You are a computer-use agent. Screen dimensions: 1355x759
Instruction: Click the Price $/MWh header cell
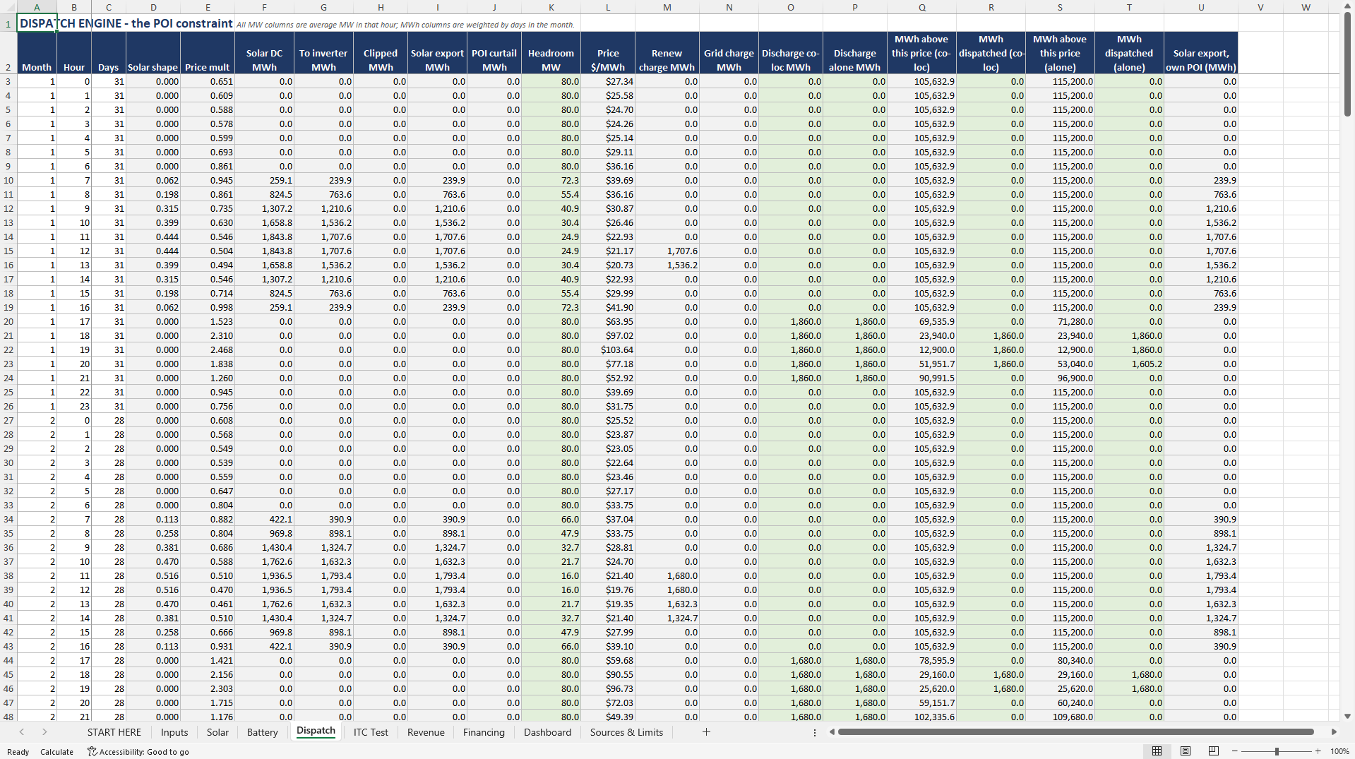point(608,53)
